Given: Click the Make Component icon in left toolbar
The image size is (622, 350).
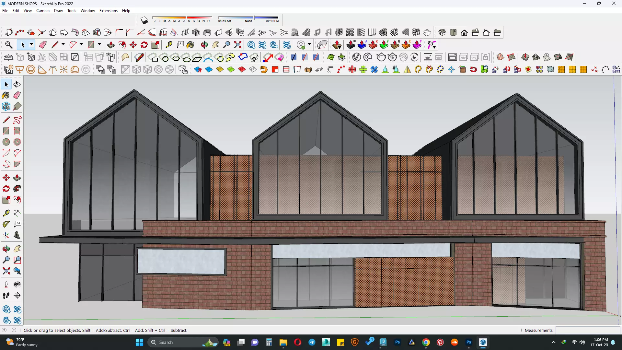Looking at the screenshot, I should [x=6, y=106].
